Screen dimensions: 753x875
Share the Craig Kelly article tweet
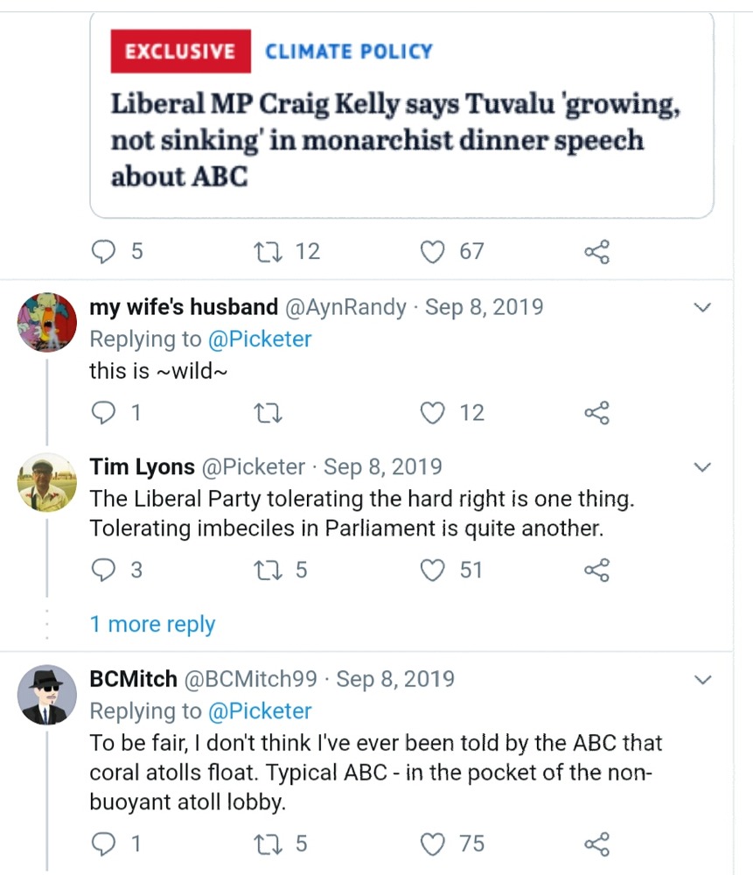[x=596, y=253]
